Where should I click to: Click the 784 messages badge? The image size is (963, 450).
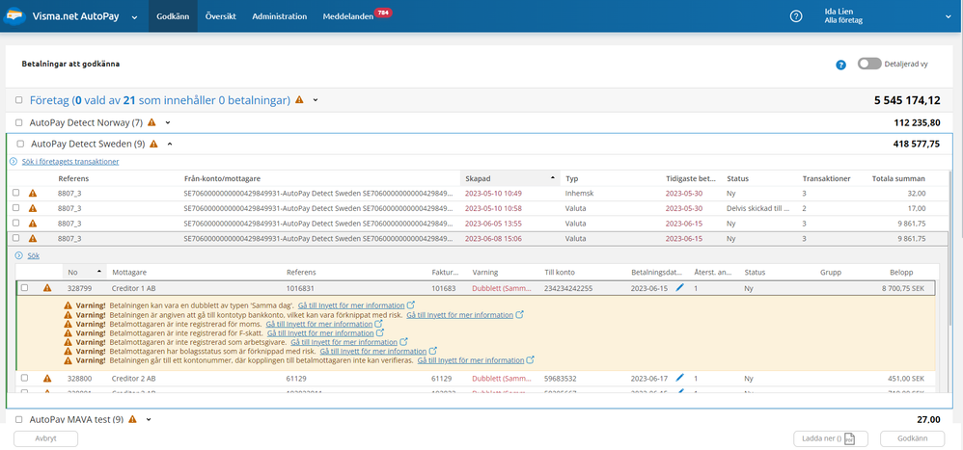point(384,13)
